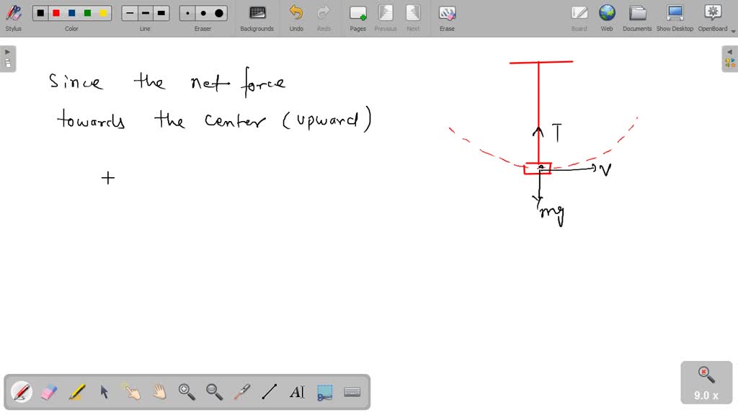Select the Capture part of screen tool
Viewport: 738px width, 415px height.
pyautogui.click(x=324, y=392)
